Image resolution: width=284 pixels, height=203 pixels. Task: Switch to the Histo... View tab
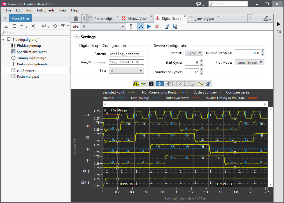pyautogui.click(x=137, y=19)
